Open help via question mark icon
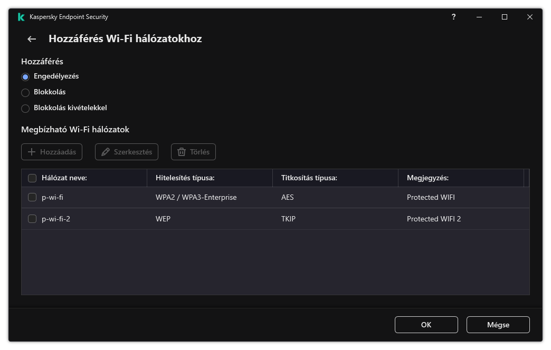The image size is (551, 350). point(453,17)
